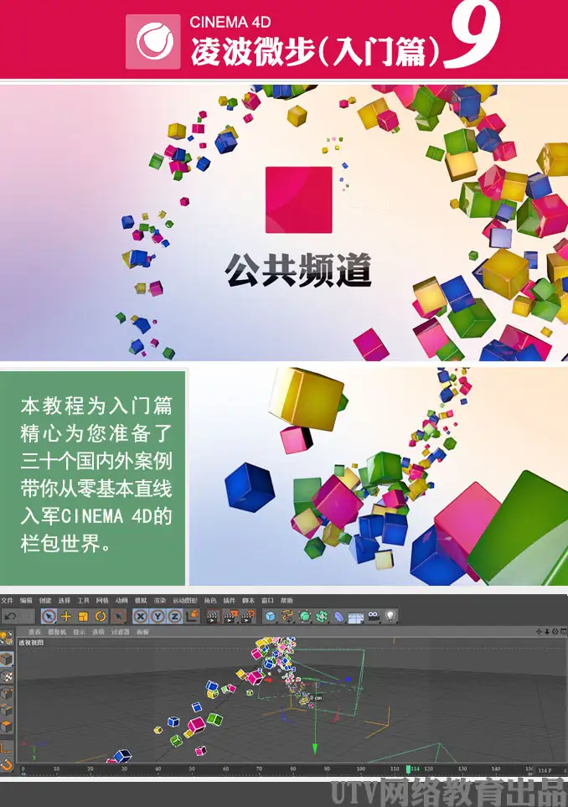The image size is (568, 807).
Task: Open the camera objects flyout
Action: pyautogui.click(x=374, y=616)
